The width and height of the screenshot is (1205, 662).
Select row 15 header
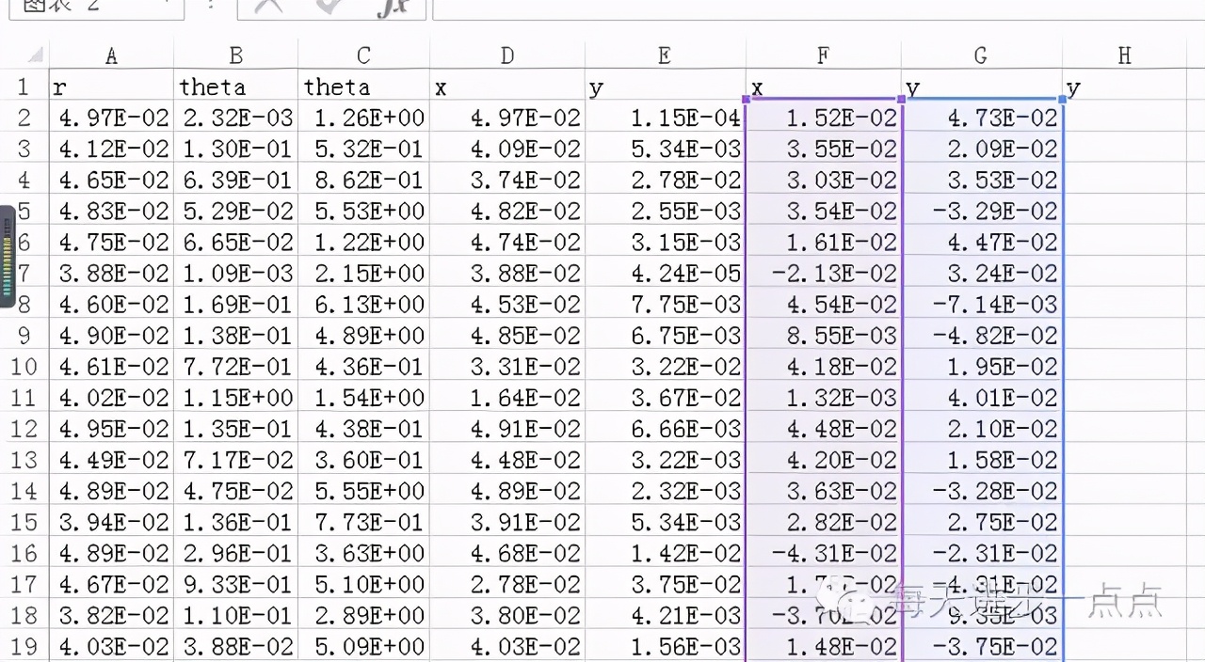[24, 521]
